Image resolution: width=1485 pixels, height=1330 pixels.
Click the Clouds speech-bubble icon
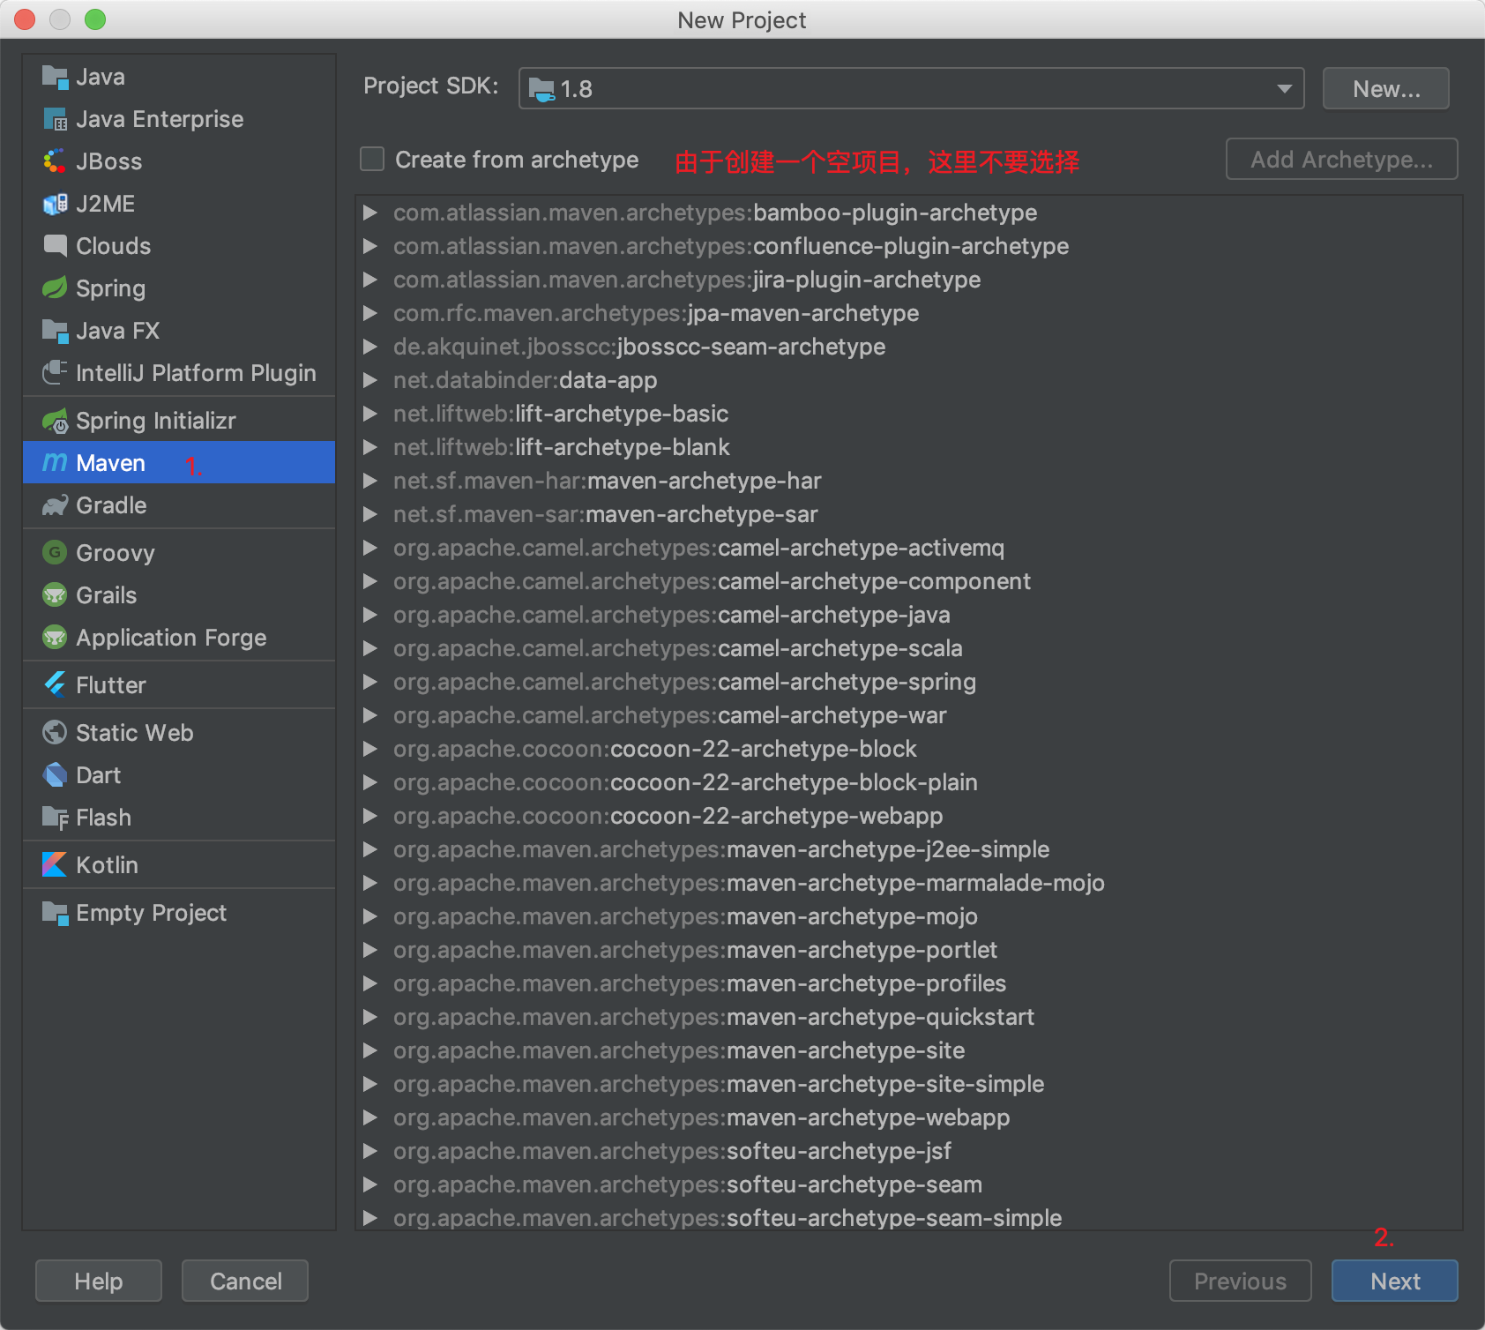(55, 246)
